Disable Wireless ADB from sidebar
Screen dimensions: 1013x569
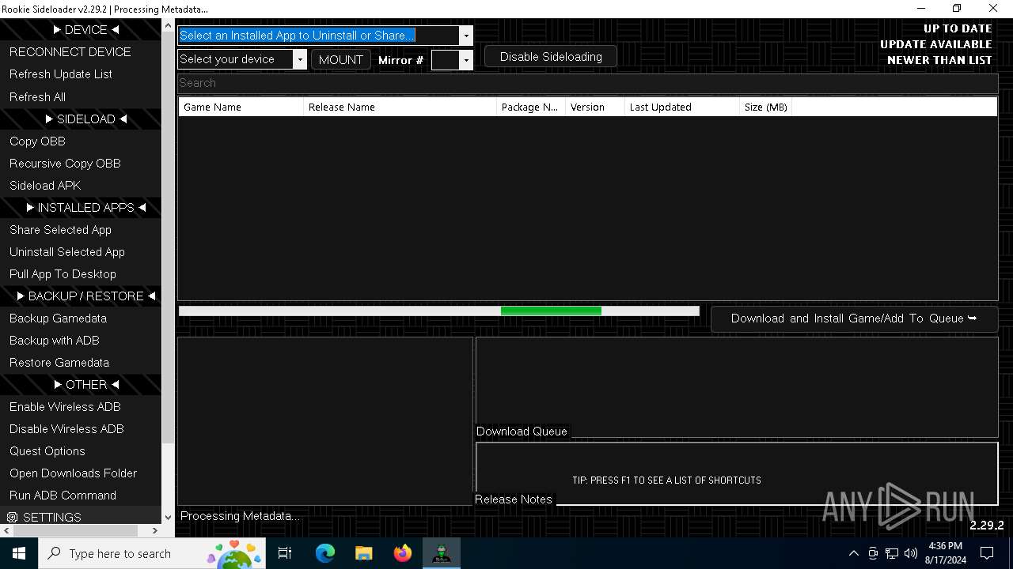pos(66,428)
